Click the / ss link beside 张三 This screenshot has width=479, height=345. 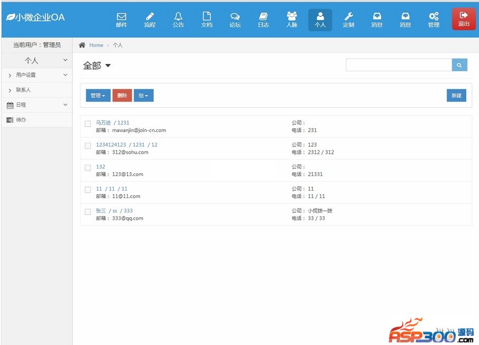tap(113, 211)
